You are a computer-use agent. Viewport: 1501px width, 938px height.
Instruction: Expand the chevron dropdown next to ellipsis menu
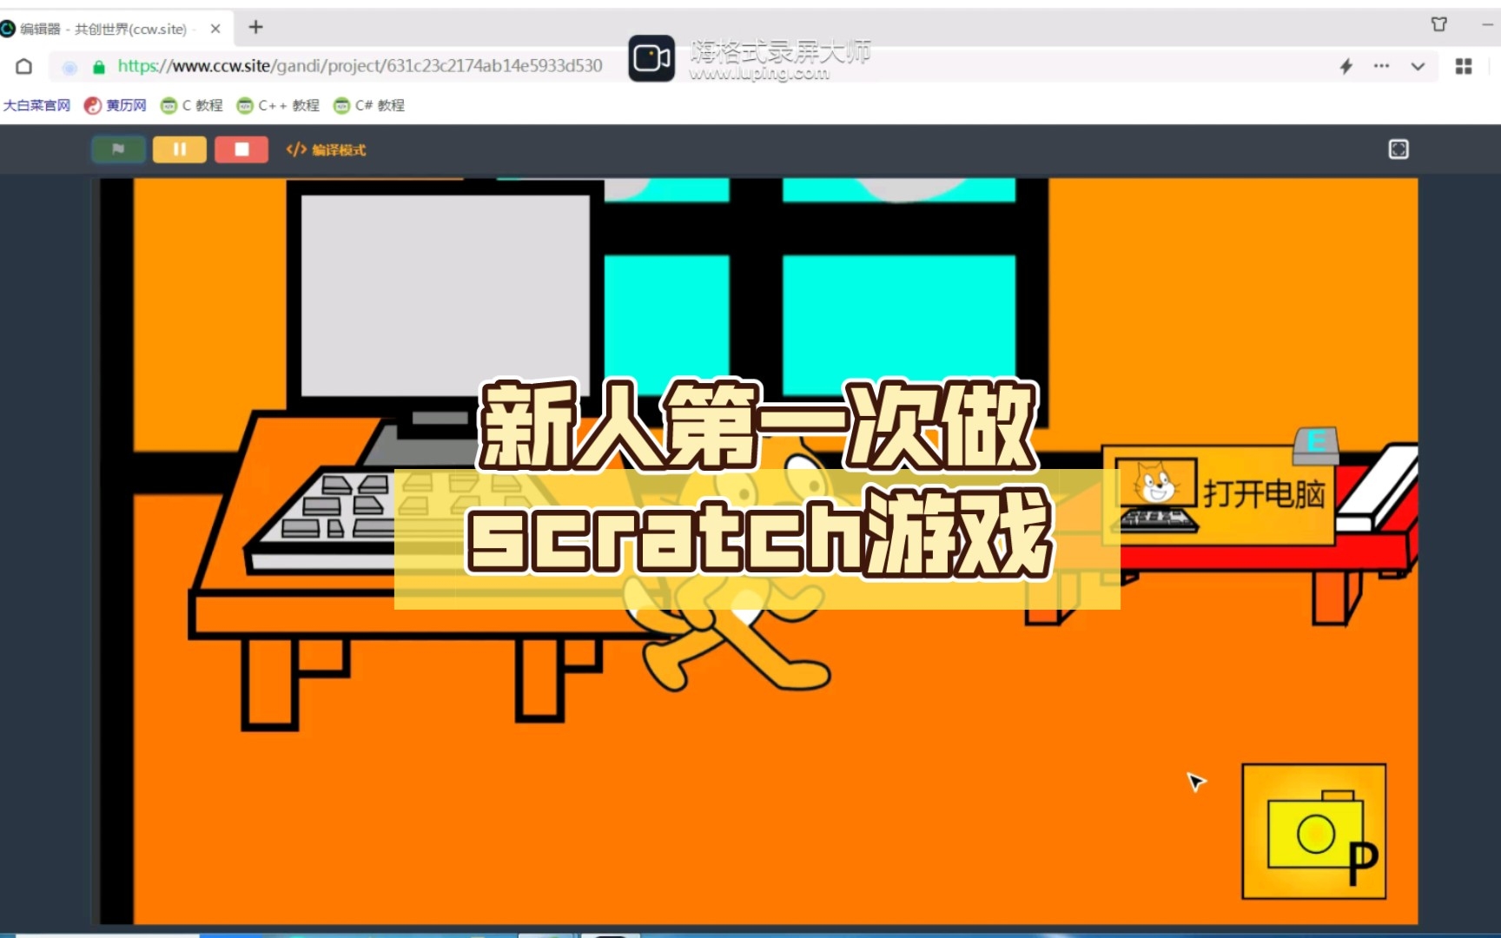point(1417,66)
